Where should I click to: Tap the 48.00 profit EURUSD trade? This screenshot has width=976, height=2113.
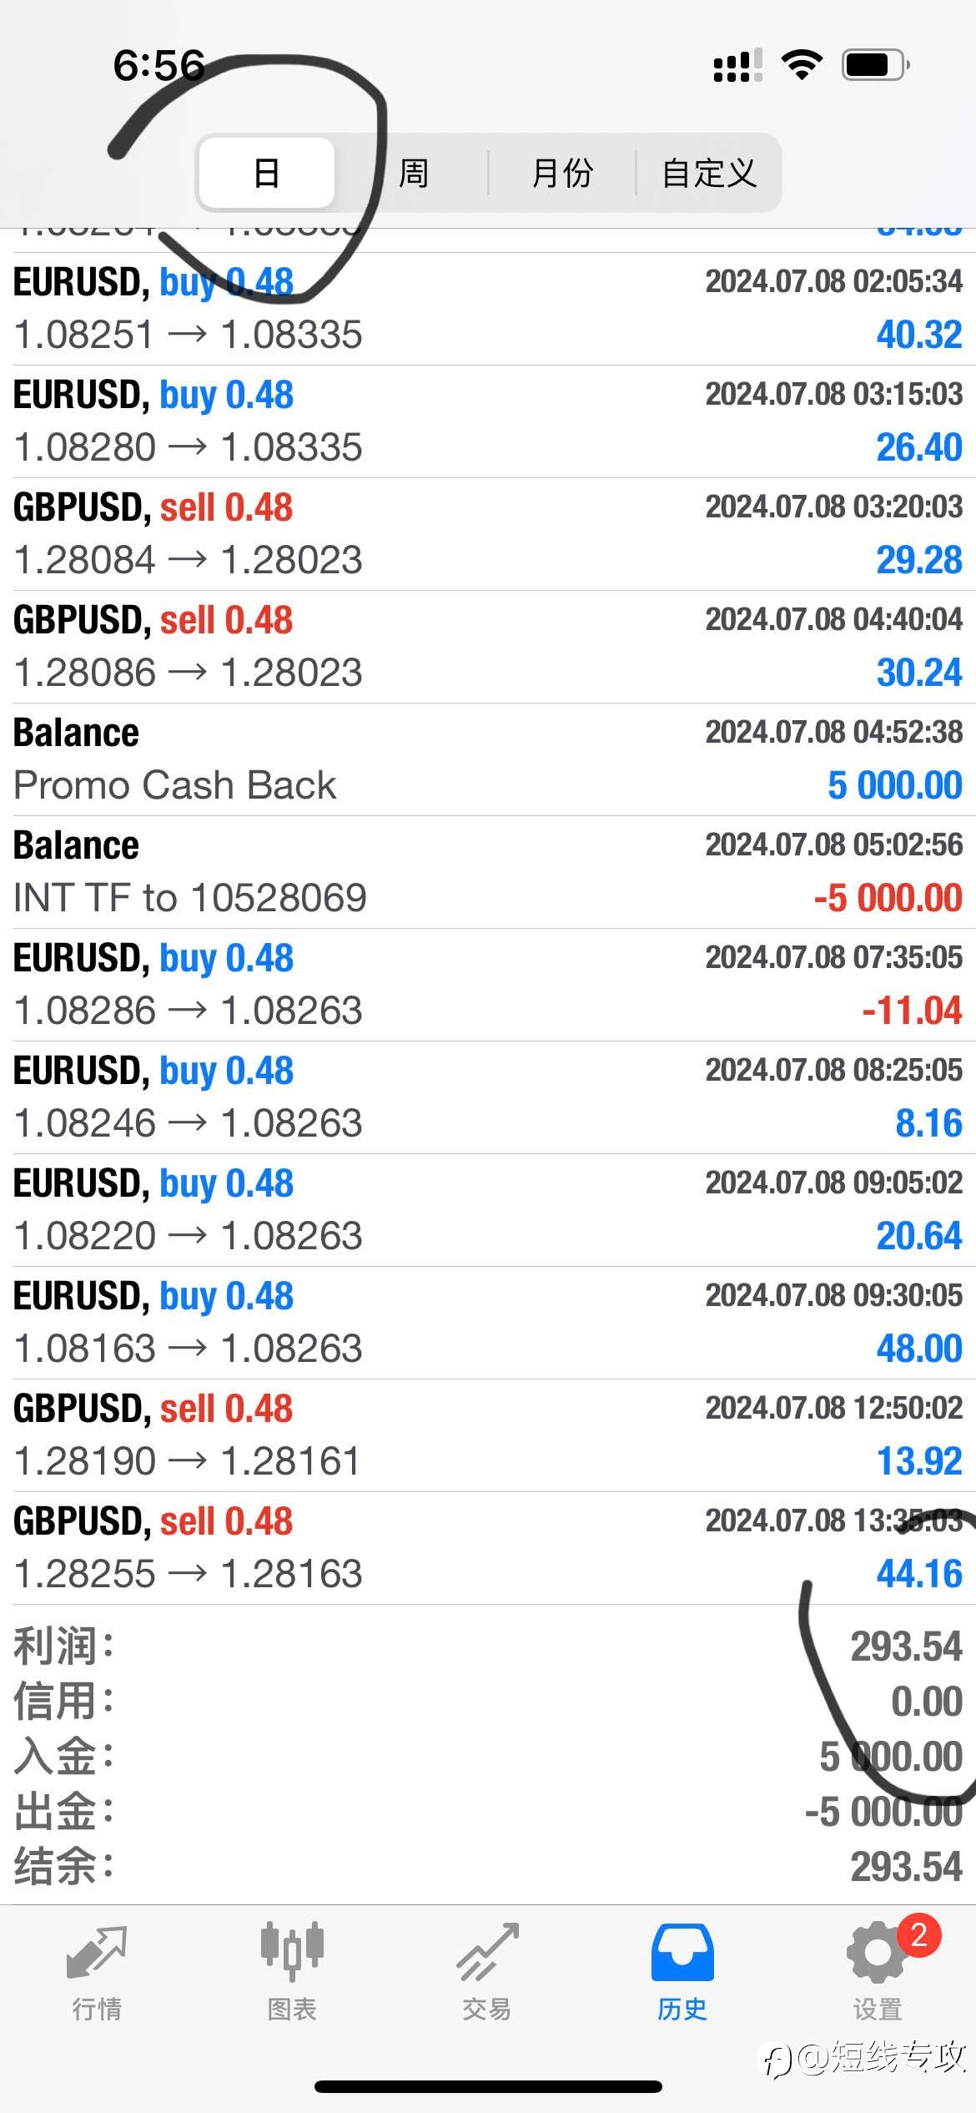tap(488, 1323)
